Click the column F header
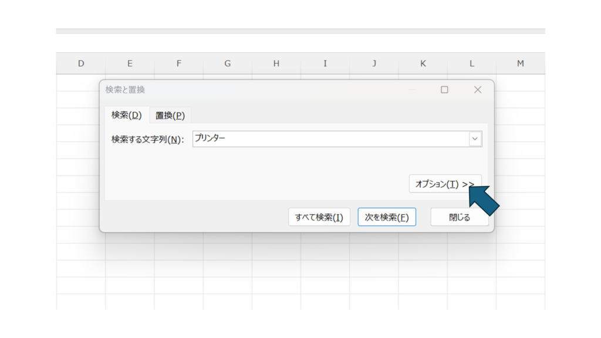 point(178,63)
